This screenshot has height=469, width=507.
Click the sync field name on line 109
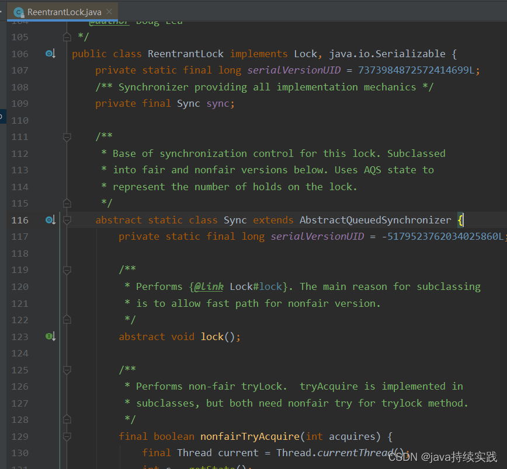click(218, 103)
